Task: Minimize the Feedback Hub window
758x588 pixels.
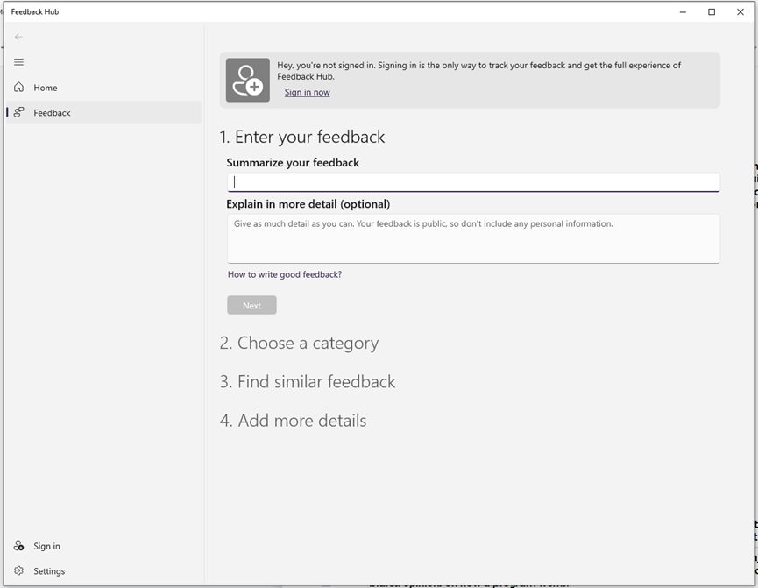Action: point(683,12)
